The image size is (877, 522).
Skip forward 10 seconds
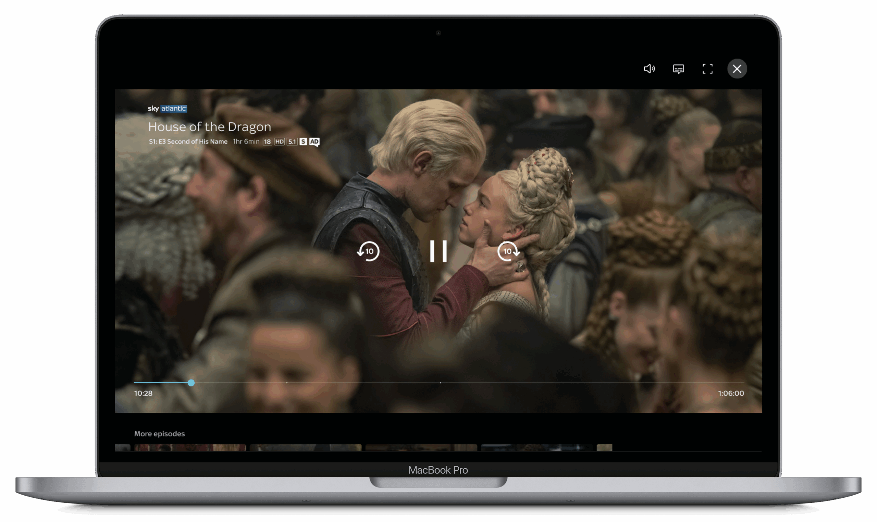click(508, 251)
